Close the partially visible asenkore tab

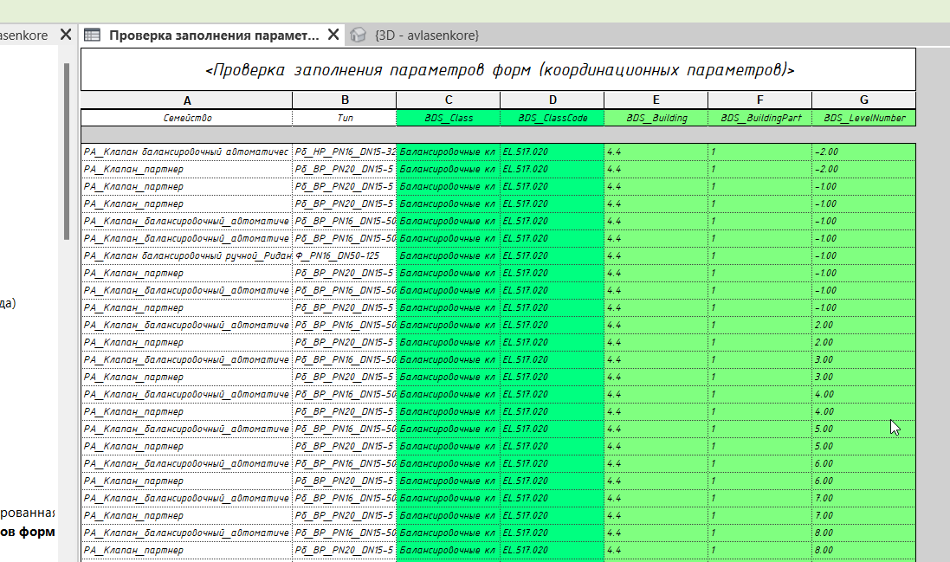(66, 35)
